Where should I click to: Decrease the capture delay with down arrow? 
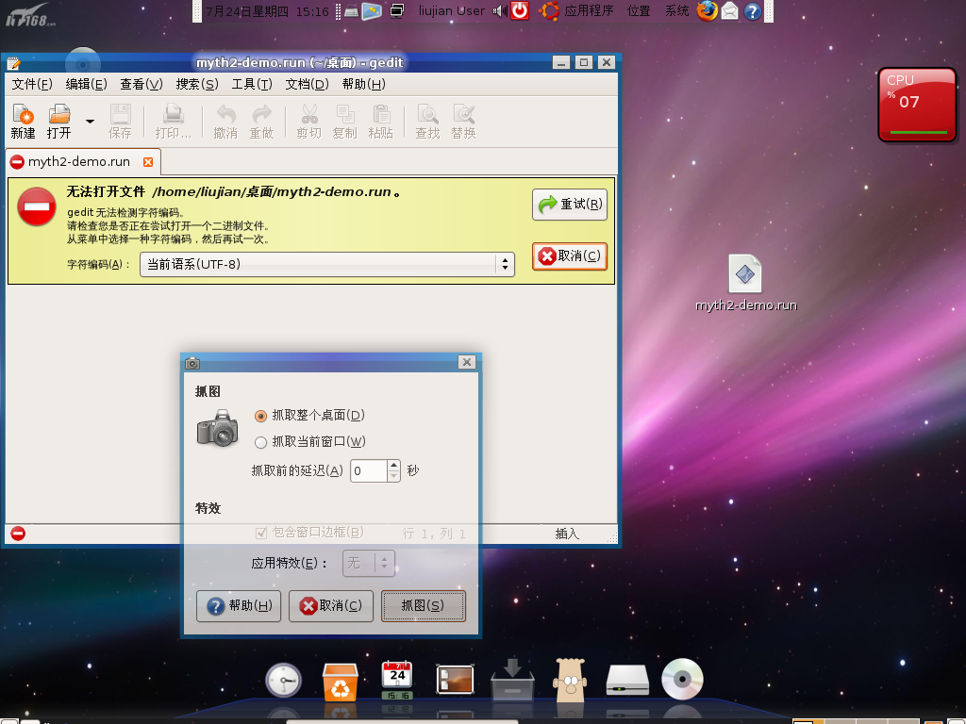coord(393,476)
